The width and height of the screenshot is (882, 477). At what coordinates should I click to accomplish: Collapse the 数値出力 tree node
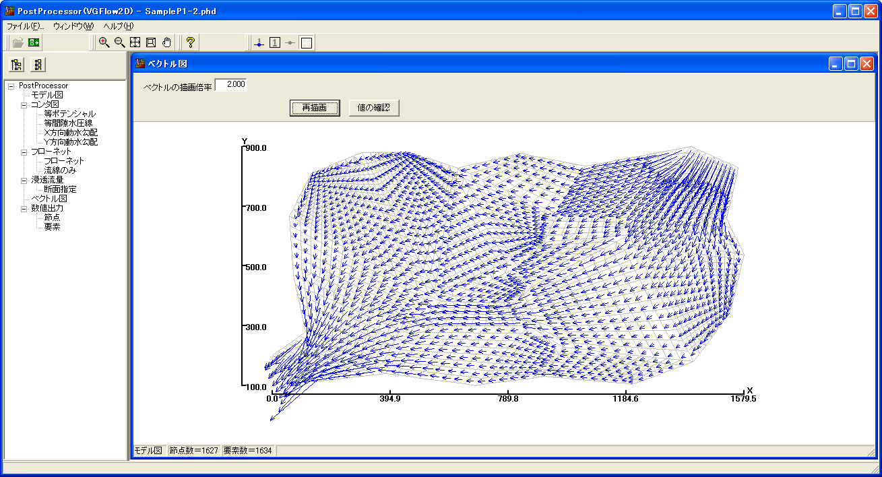[24, 208]
